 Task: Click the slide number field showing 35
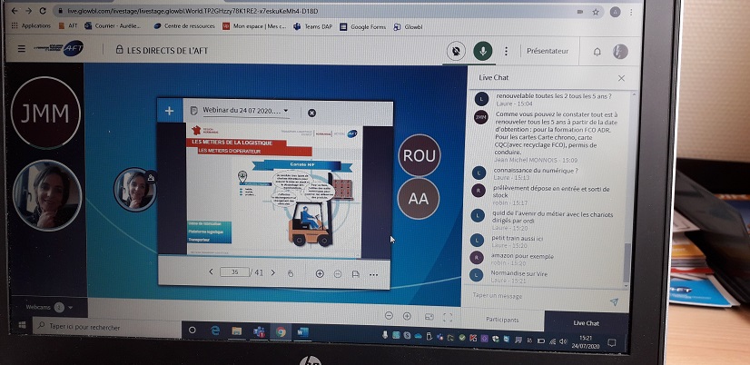(234, 271)
